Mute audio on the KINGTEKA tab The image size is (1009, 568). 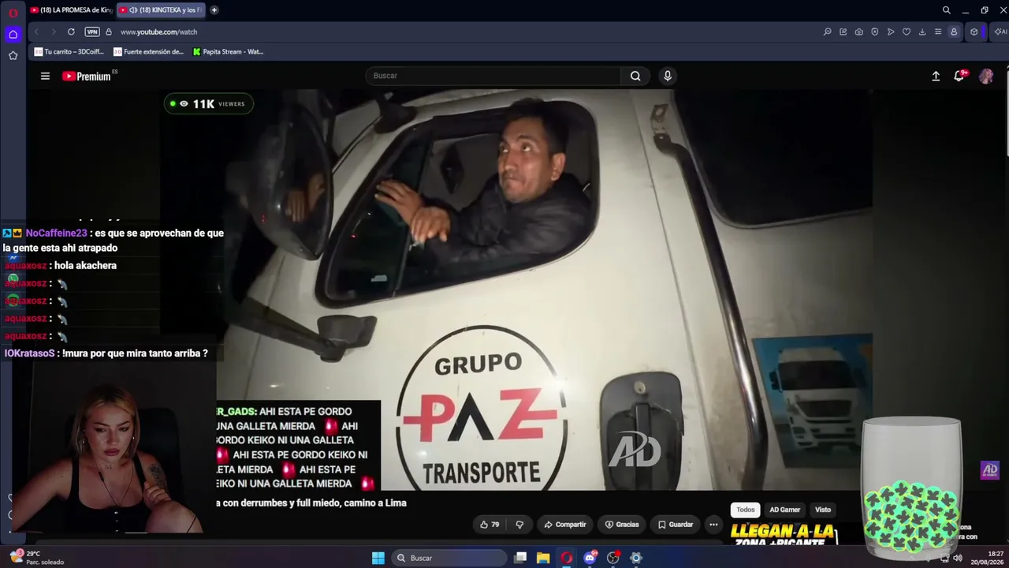pos(132,10)
